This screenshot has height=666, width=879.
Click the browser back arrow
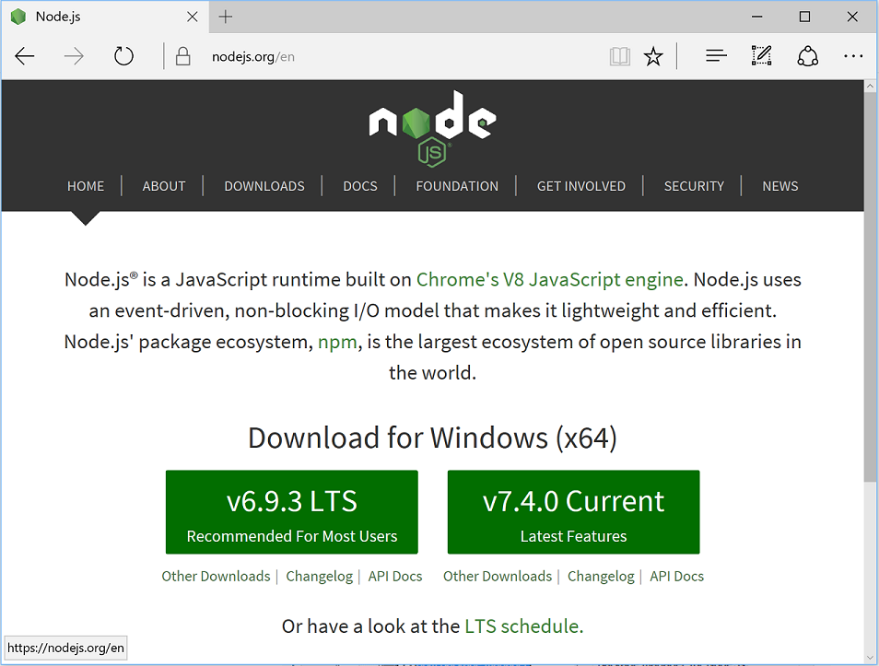[x=25, y=57]
